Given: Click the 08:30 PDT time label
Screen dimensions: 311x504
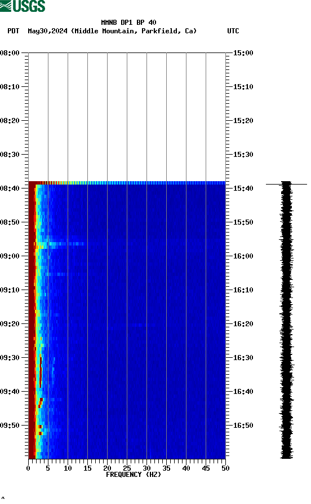Looking at the screenshot, I should click(10, 154).
